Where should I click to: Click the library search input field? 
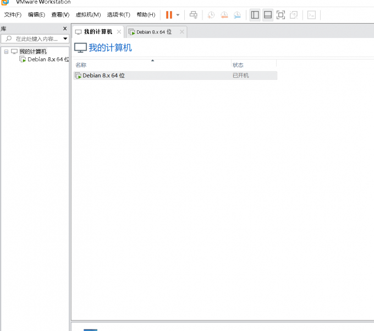(x=35, y=39)
